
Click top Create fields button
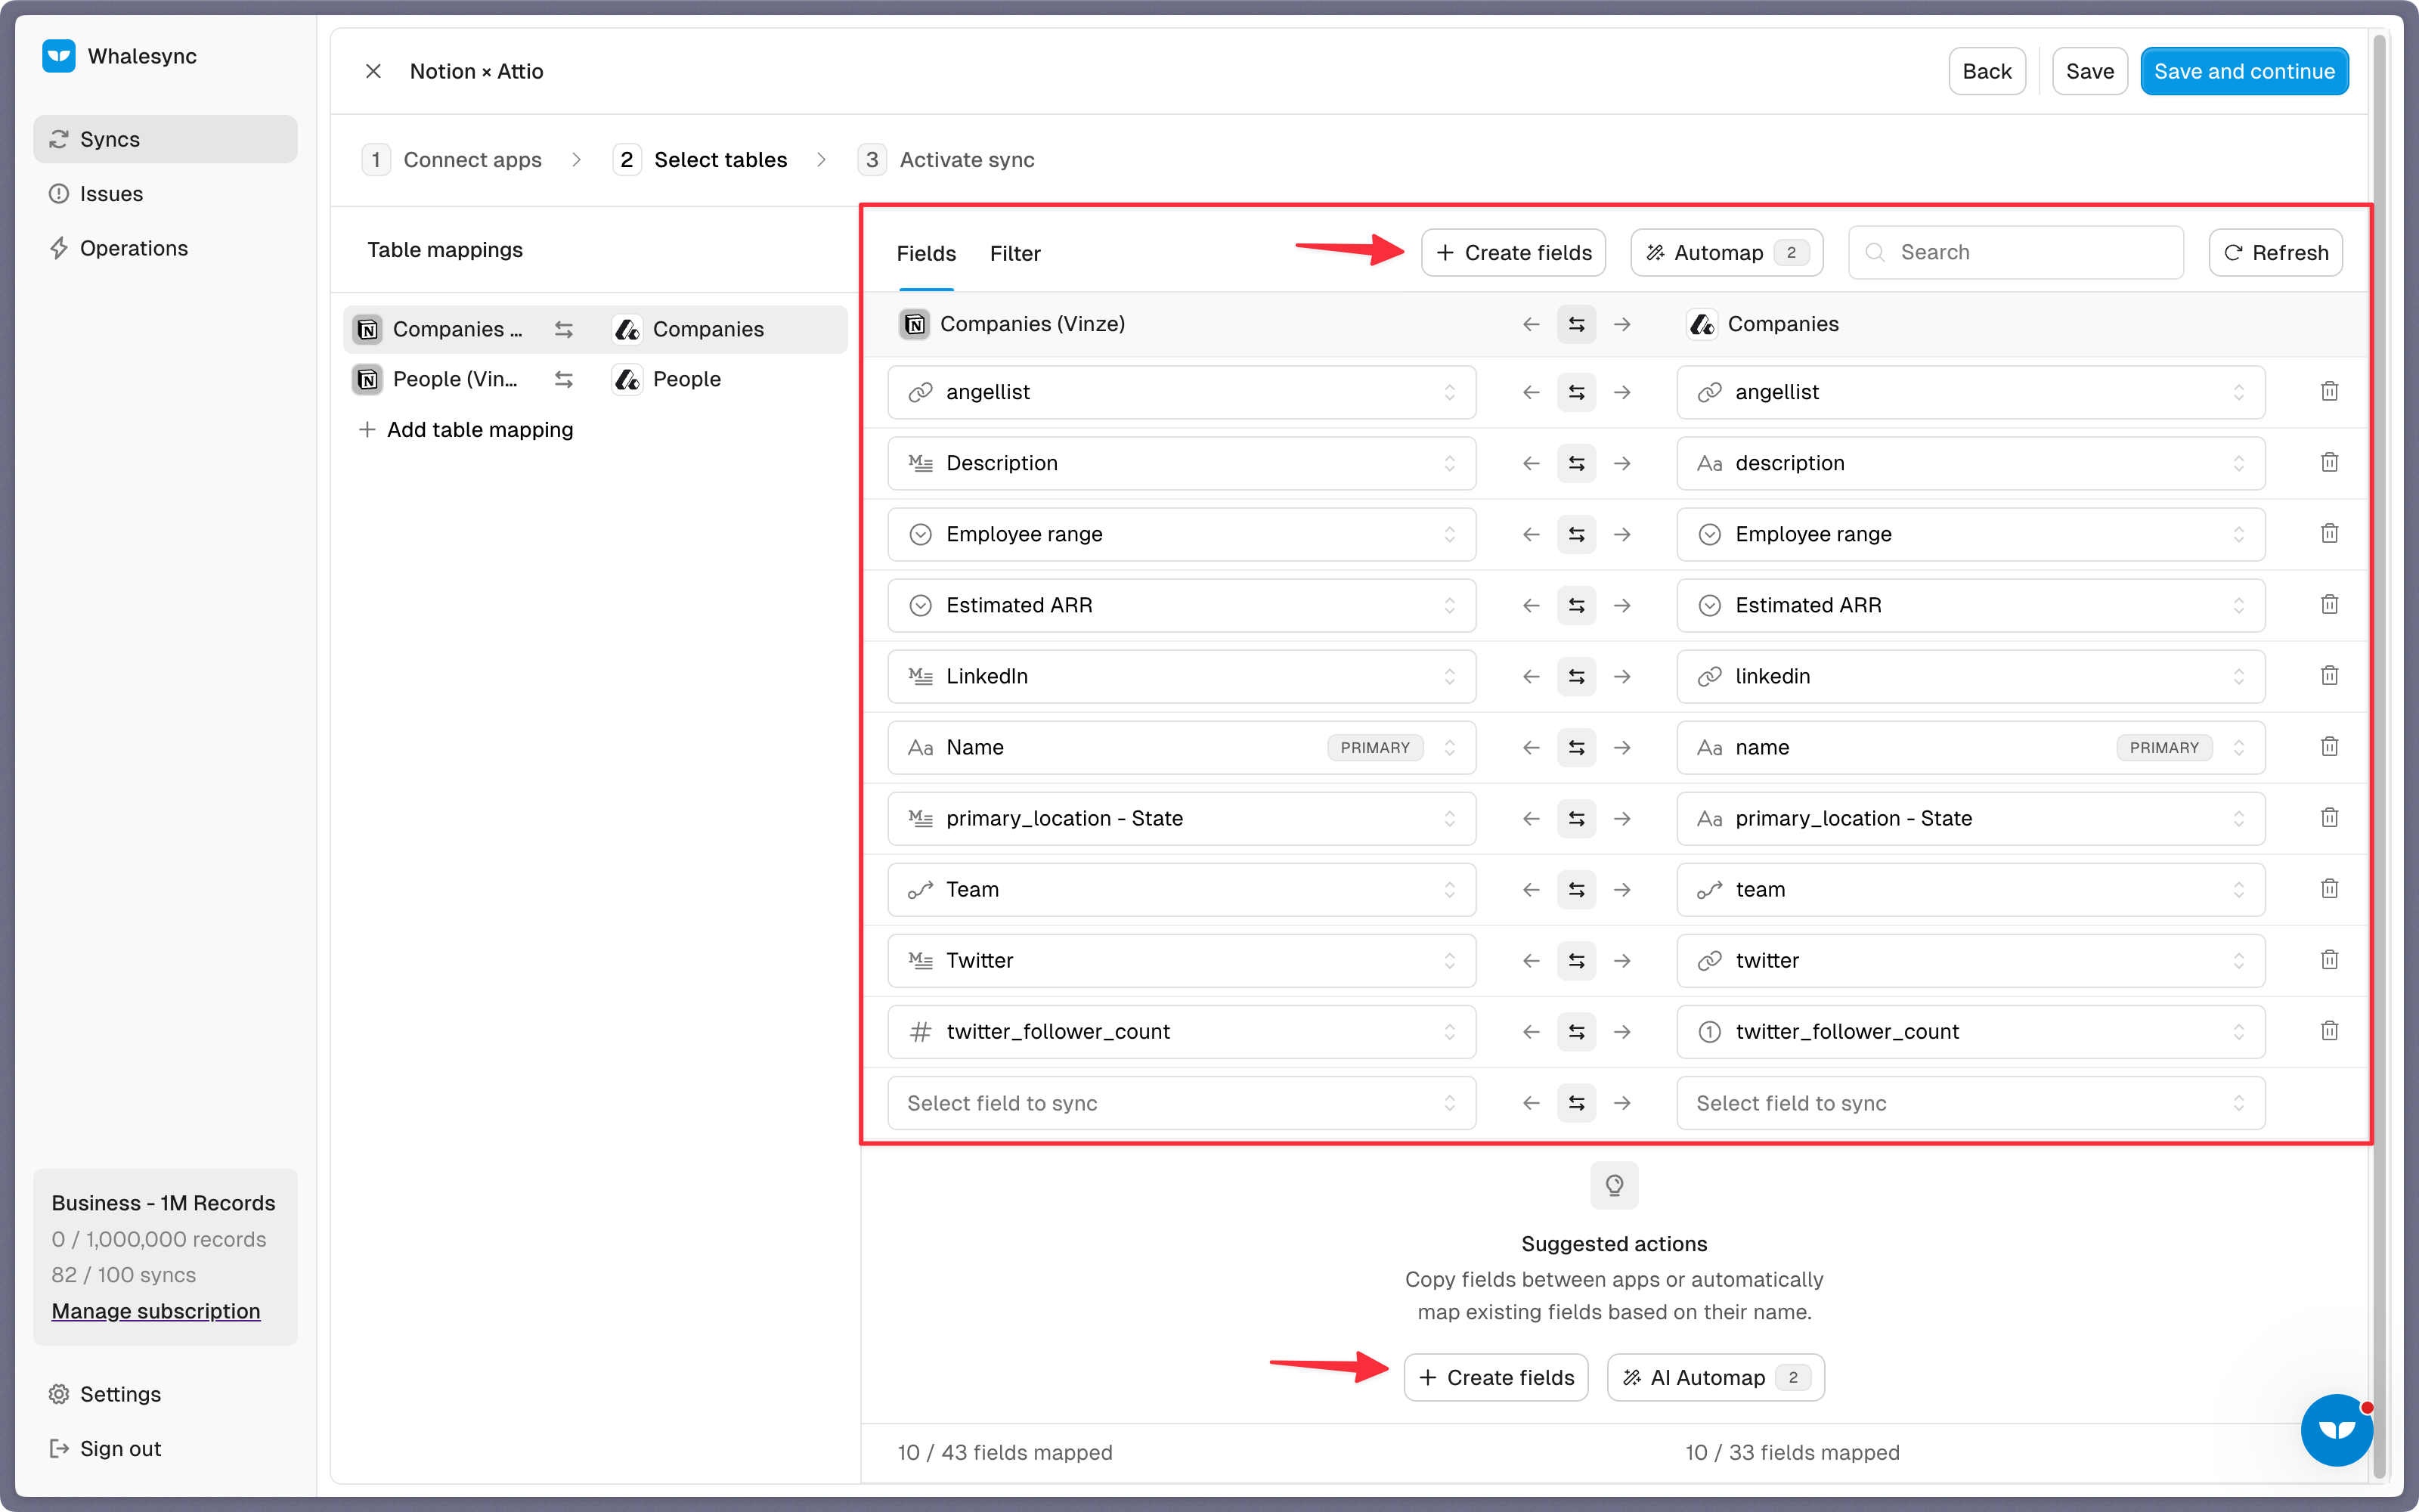tap(1513, 252)
